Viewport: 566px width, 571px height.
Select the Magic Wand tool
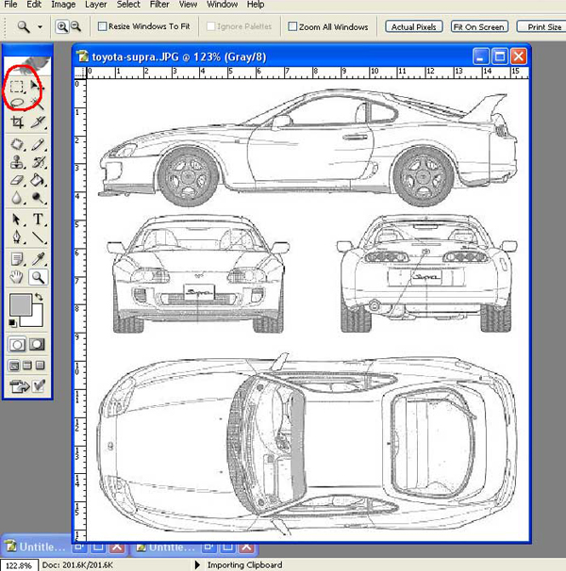click(x=38, y=103)
